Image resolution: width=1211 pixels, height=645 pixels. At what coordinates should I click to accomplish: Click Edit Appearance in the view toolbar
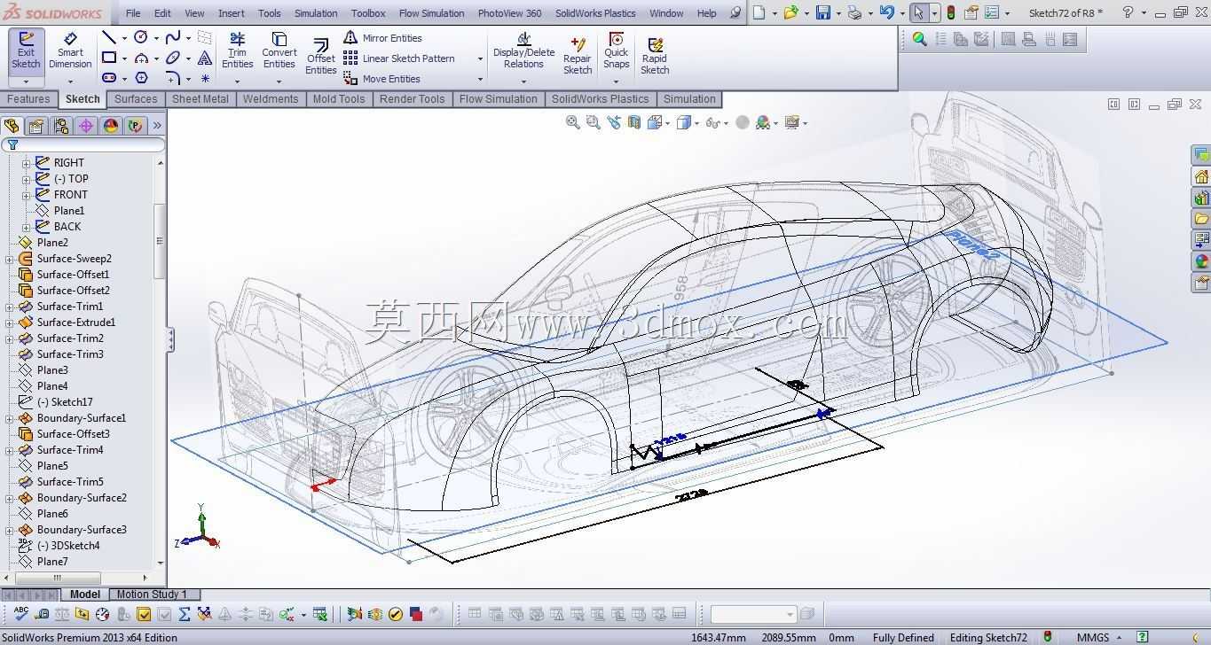(743, 123)
